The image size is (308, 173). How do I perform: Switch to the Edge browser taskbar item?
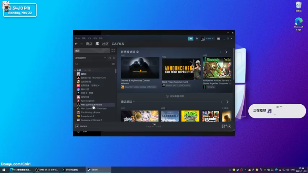pyautogui.click(x=20, y=170)
